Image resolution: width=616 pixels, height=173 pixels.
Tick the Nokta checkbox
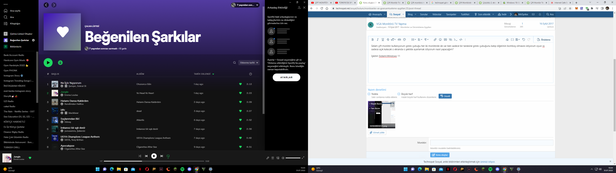(x=369, y=94)
